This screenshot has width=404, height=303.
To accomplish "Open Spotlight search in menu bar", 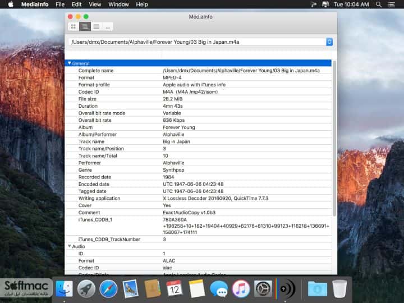I will (x=379, y=4).
